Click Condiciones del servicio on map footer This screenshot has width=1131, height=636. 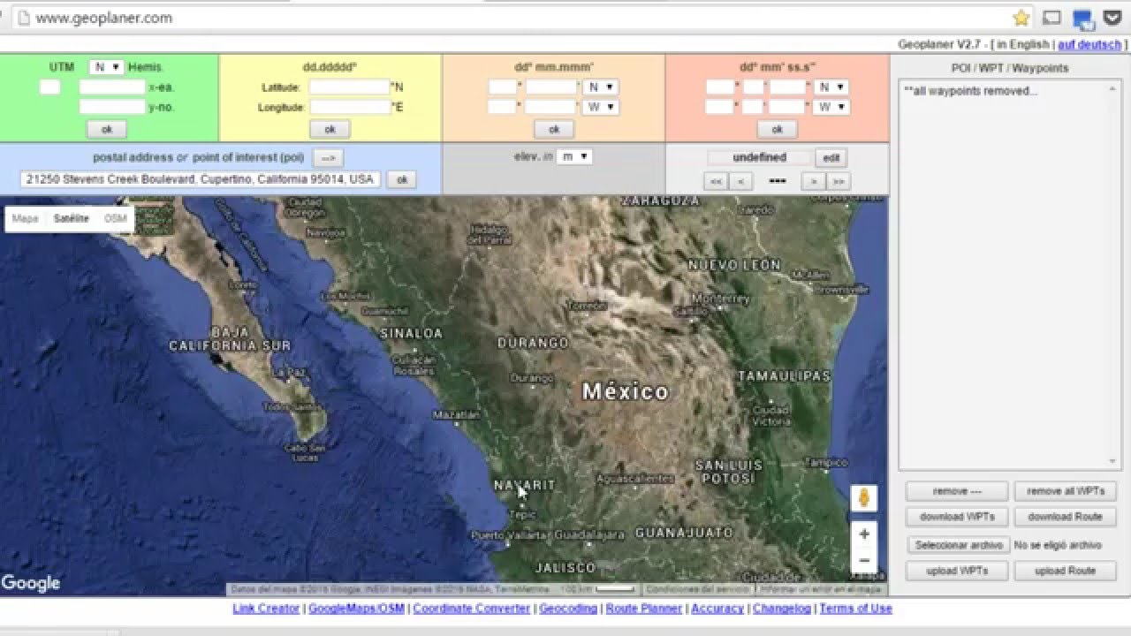696,589
